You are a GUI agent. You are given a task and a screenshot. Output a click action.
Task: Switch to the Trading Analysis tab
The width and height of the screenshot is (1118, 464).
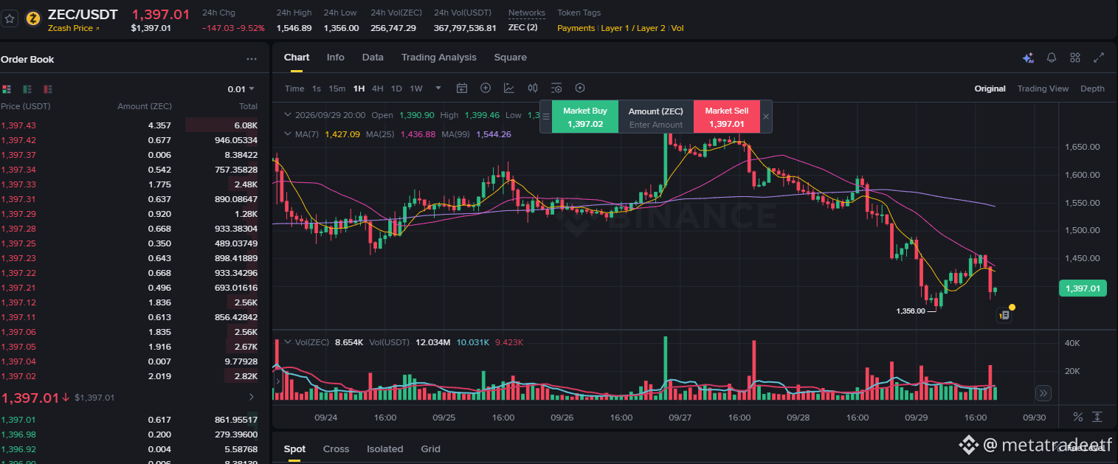(438, 58)
